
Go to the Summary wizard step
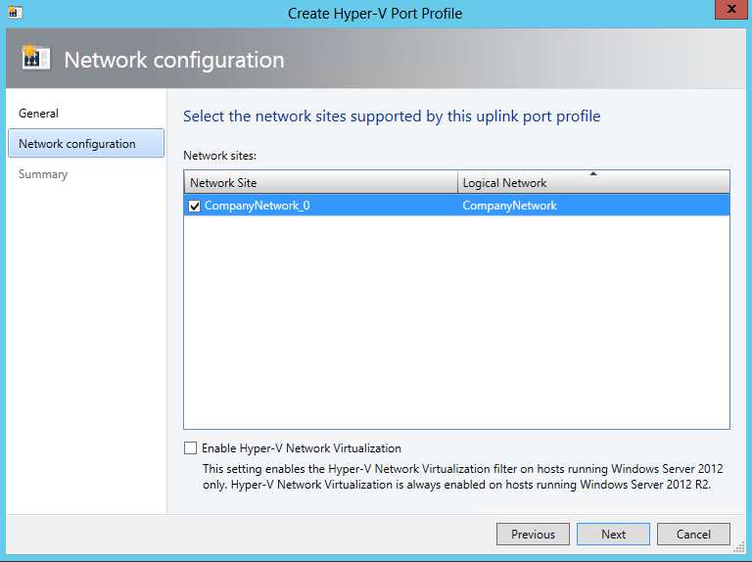(x=43, y=174)
